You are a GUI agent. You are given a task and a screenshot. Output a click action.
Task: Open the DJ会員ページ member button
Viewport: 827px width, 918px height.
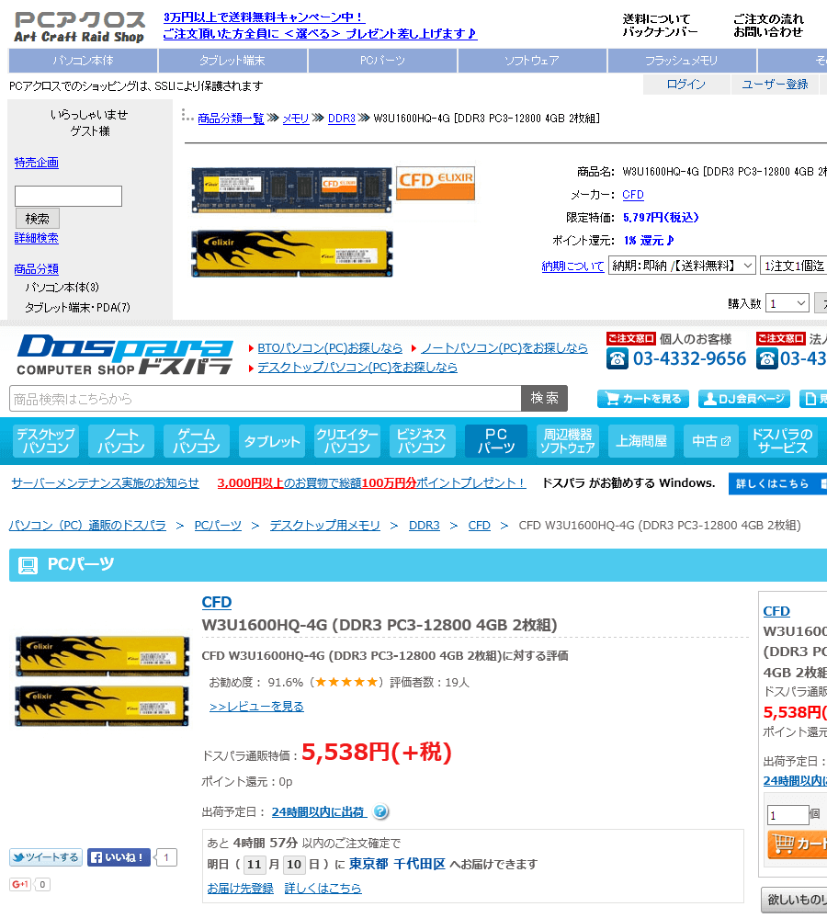pos(744,399)
